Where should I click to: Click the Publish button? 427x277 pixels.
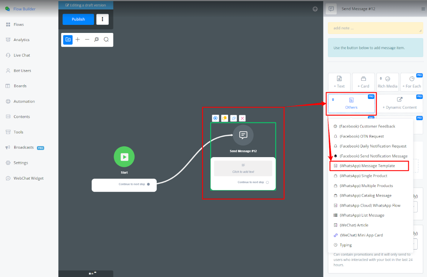click(78, 19)
